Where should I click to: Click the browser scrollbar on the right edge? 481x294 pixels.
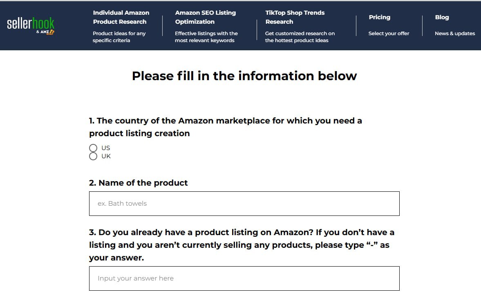point(479,147)
